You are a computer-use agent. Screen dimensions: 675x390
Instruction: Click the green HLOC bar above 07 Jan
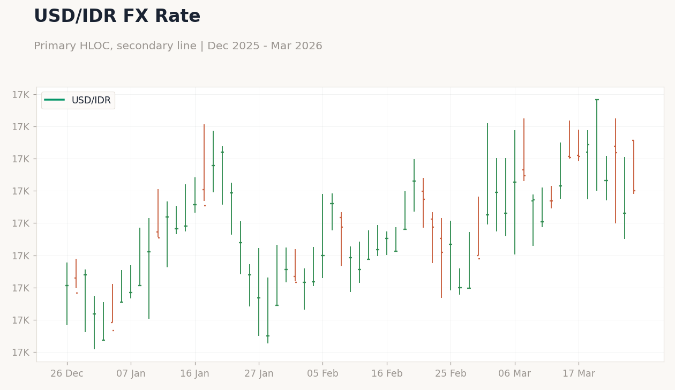coord(131,282)
